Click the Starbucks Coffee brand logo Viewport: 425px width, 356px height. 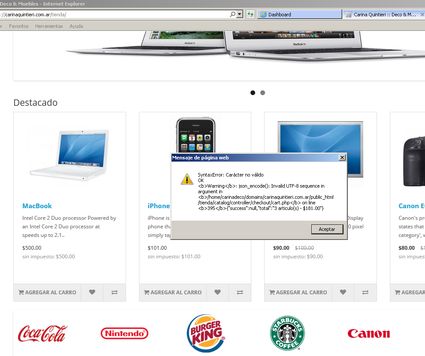coord(287,333)
